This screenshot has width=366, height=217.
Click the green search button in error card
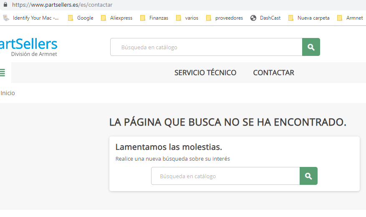click(x=308, y=176)
